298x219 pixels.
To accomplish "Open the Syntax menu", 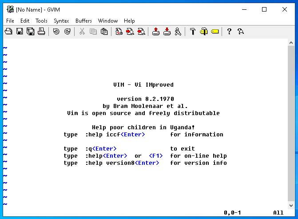I will 61,21.
